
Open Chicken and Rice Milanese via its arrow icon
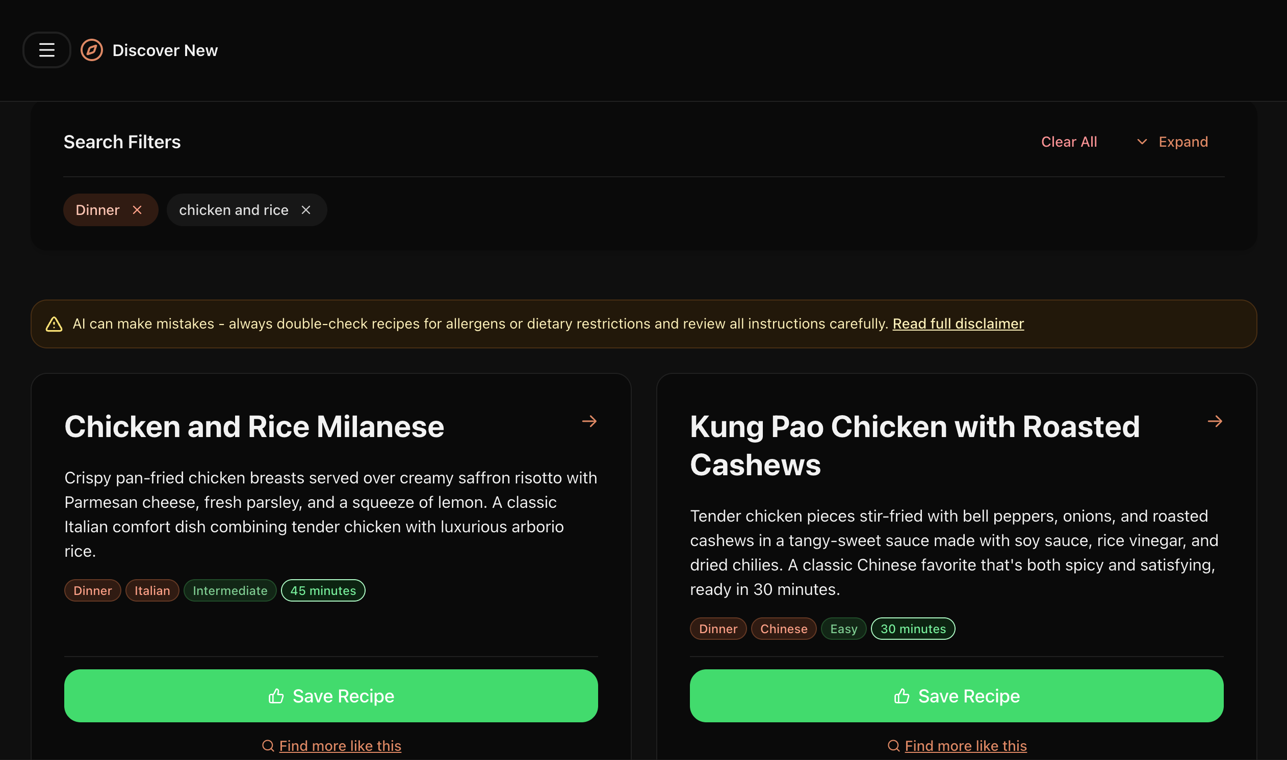click(x=589, y=421)
